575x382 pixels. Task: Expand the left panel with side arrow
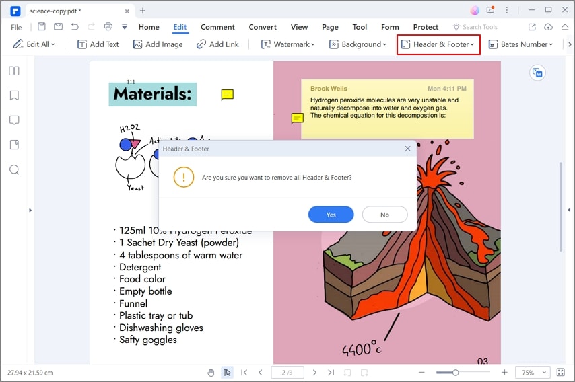[x=30, y=211]
